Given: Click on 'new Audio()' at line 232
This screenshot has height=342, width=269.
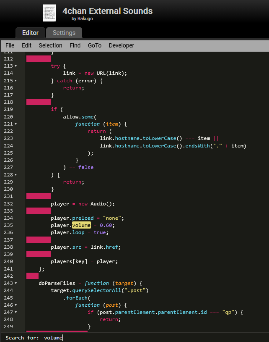Looking at the screenshot, I should click(x=95, y=204).
